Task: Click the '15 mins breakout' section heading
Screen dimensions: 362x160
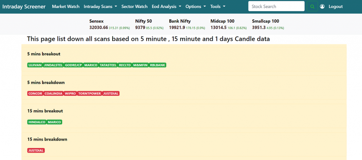Action: [45, 111]
